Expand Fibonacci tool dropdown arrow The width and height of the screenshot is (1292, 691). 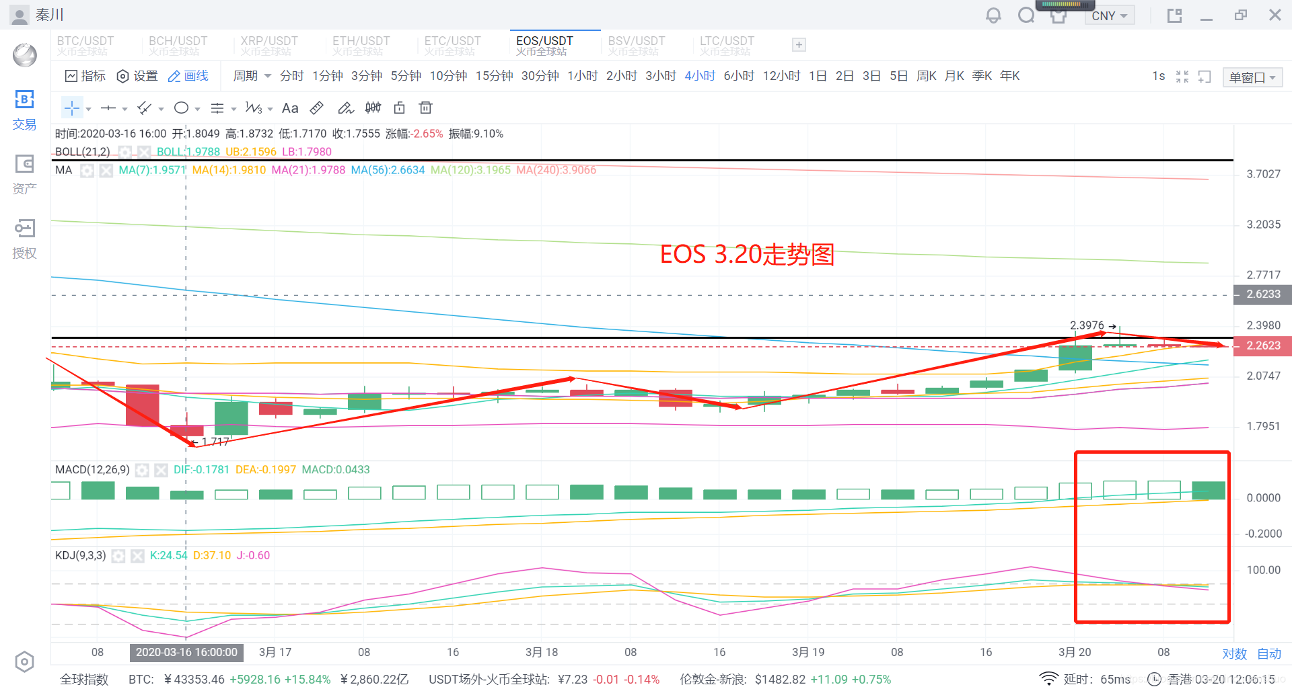[234, 109]
